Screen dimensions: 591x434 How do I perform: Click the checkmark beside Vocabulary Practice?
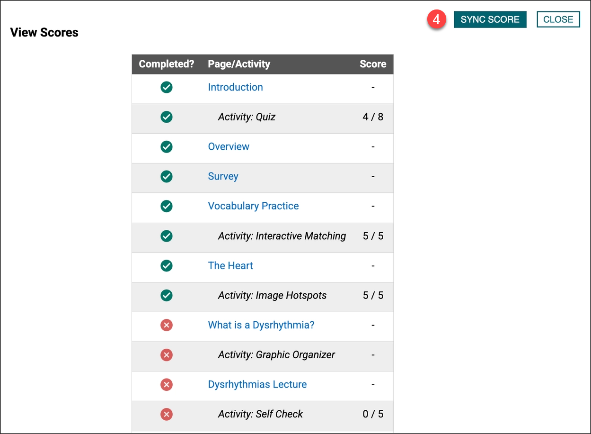pos(166,206)
